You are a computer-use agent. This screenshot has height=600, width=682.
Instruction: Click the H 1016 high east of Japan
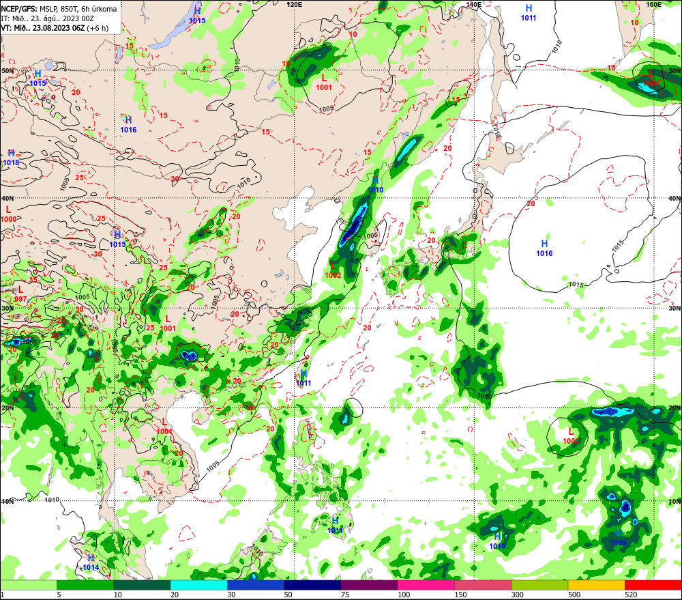click(544, 248)
